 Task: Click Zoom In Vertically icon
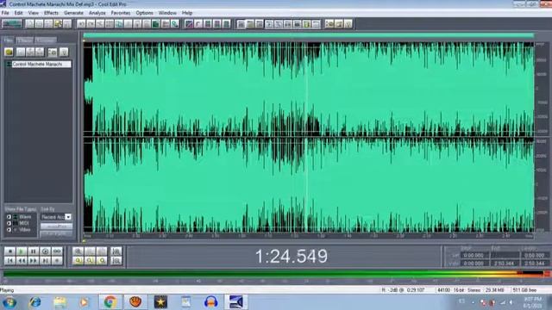[116, 251]
